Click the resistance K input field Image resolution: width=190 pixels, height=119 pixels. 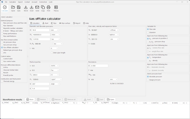(x=99, y=66)
